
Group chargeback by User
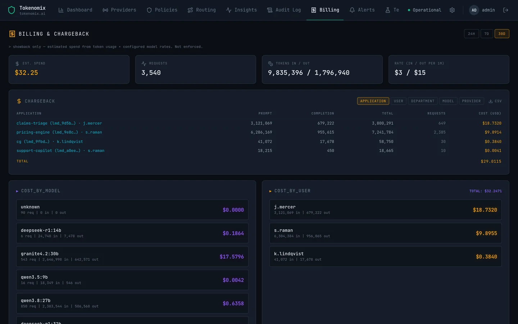(x=399, y=101)
